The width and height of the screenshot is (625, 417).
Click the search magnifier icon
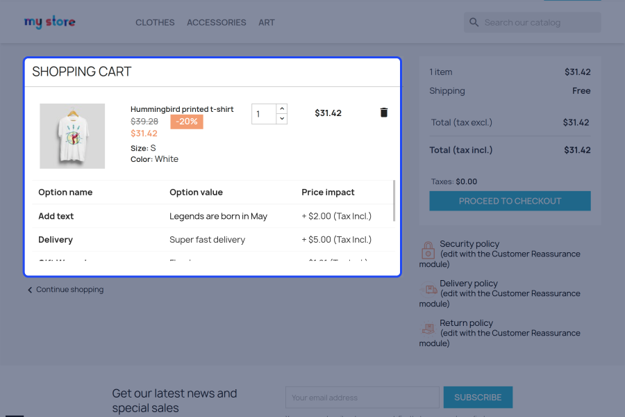point(474,22)
